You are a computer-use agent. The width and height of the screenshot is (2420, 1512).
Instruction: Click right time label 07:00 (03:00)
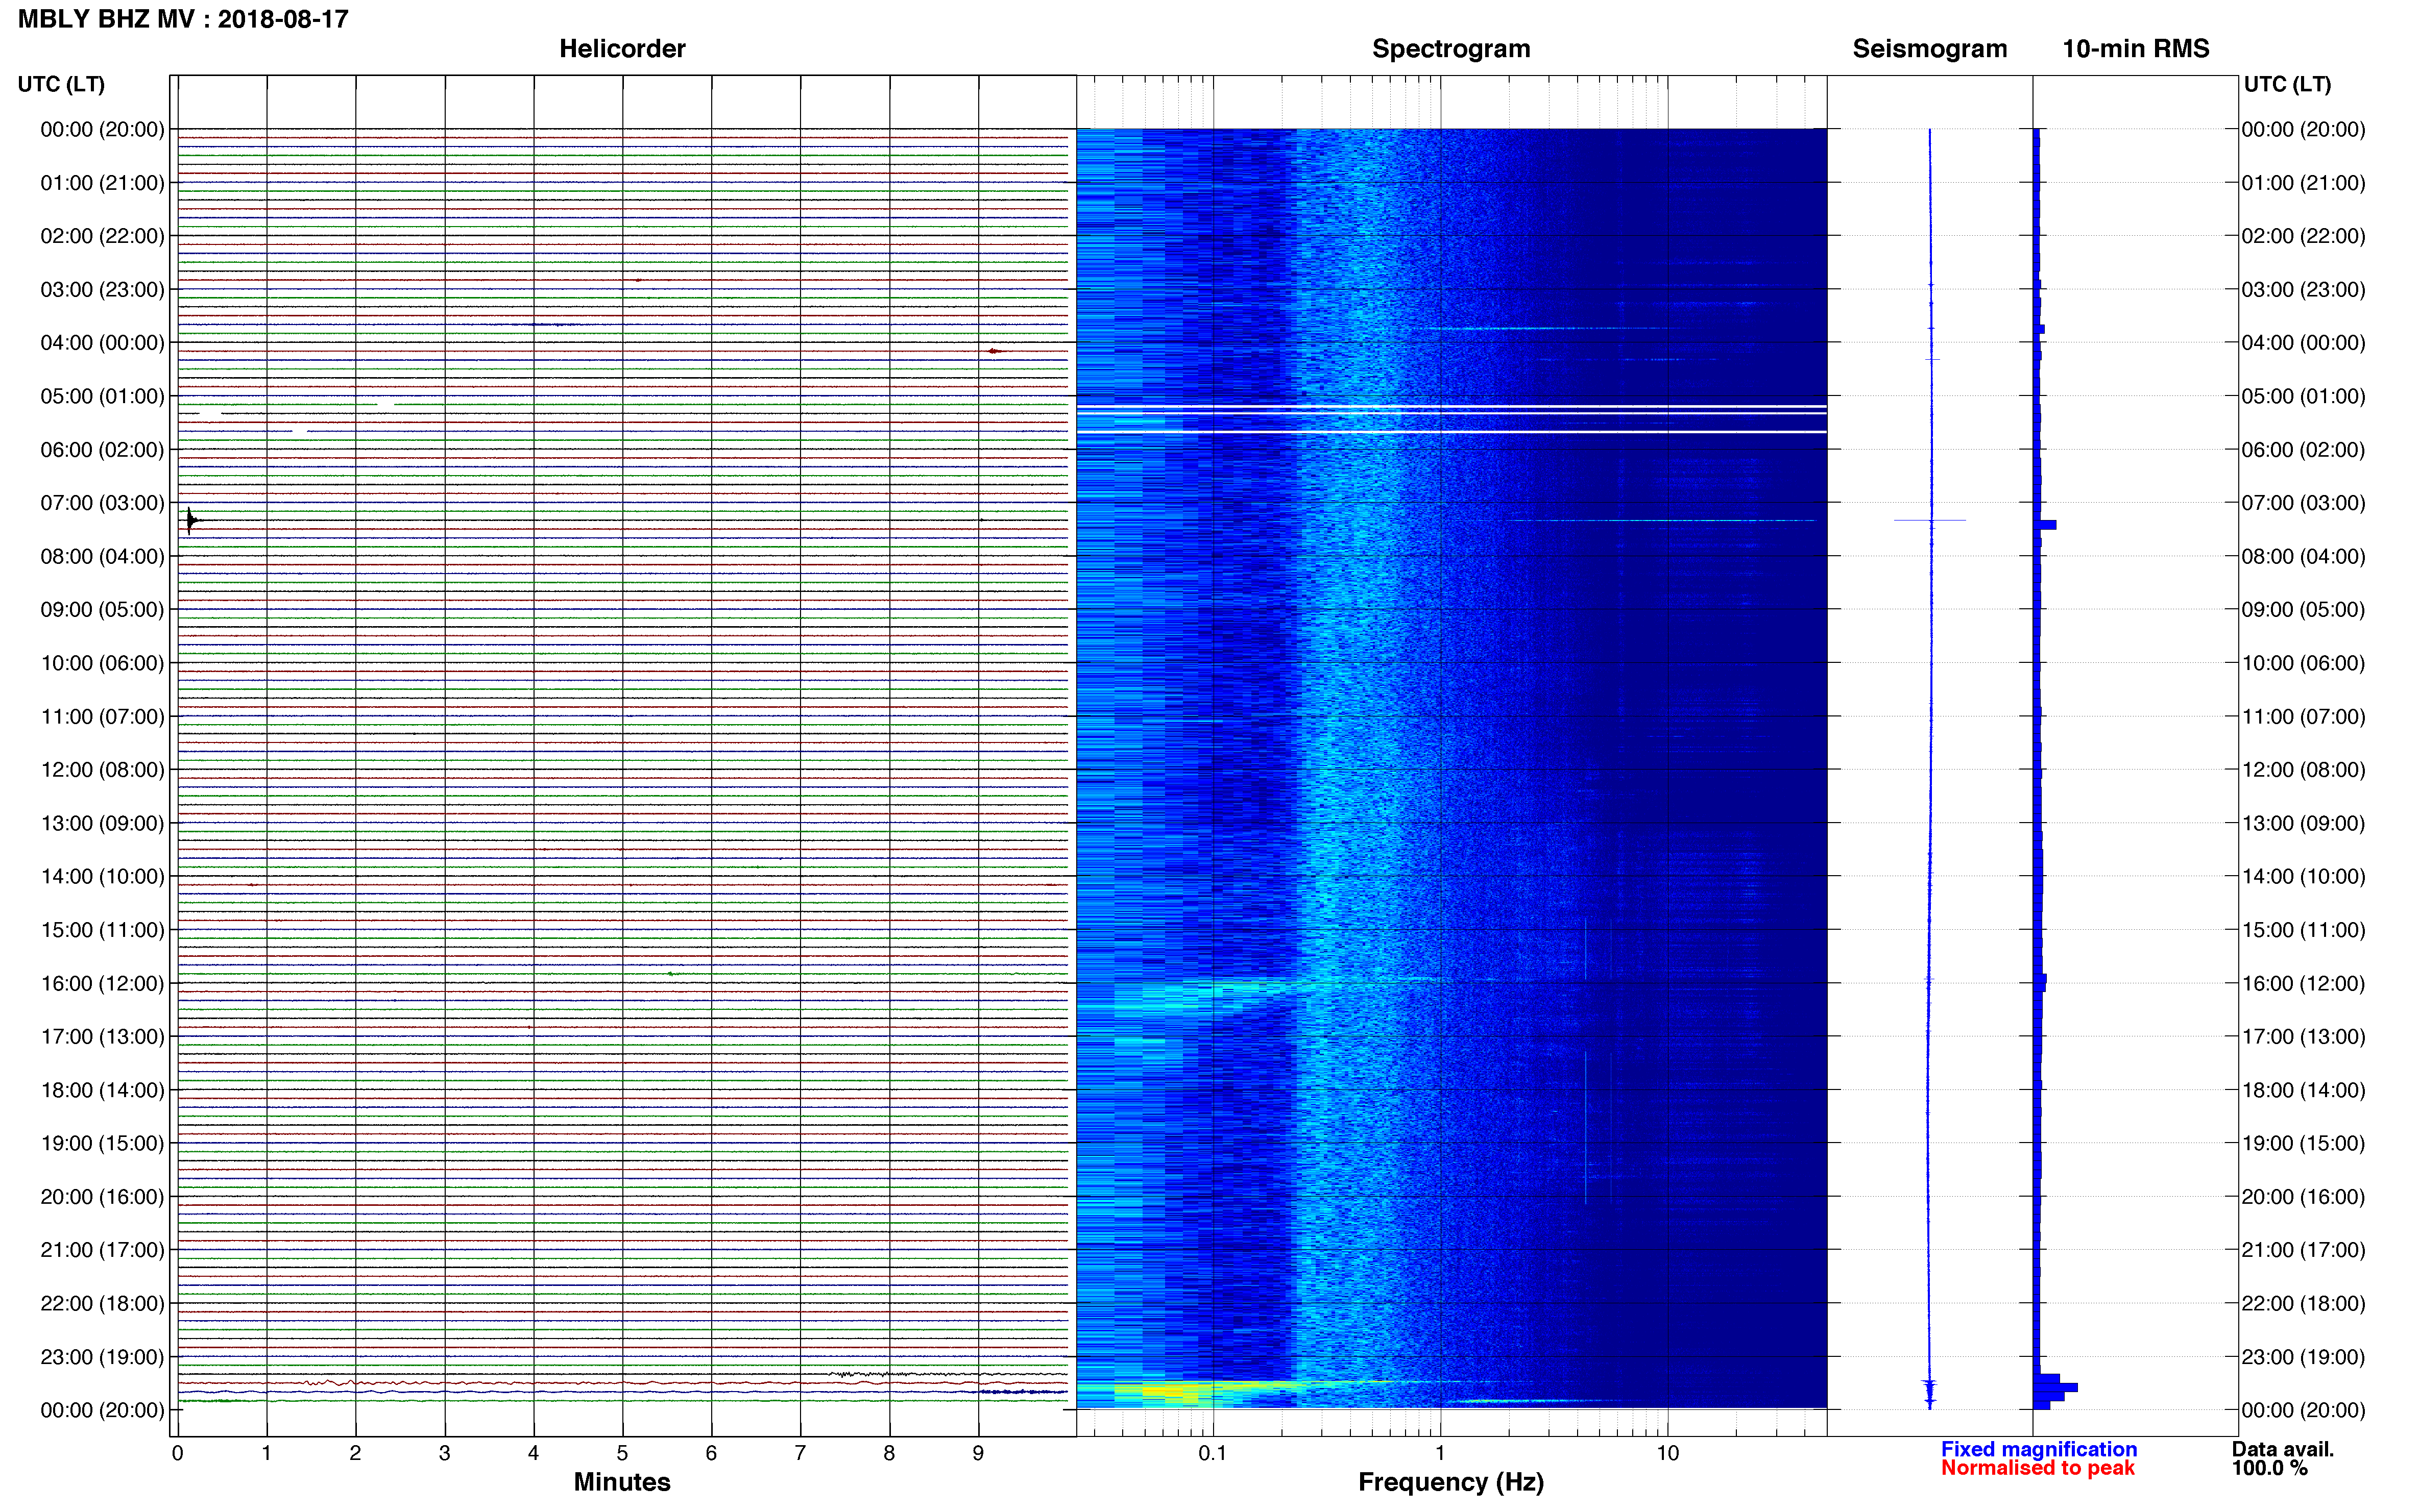pyautogui.click(x=2303, y=503)
